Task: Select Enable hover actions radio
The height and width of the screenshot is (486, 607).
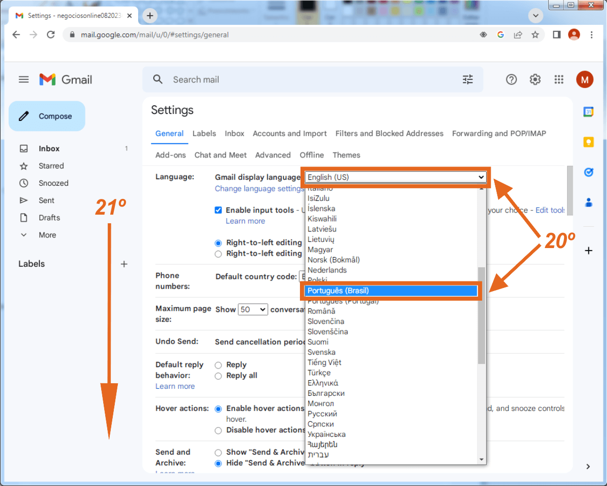Action: click(x=219, y=409)
